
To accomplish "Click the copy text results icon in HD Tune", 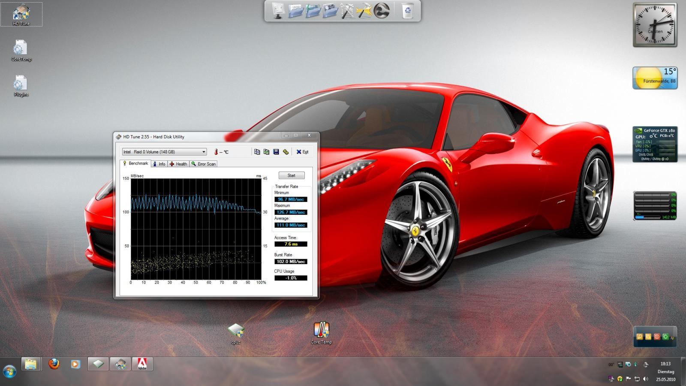I will pyautogui.click(x=257, y=152).
